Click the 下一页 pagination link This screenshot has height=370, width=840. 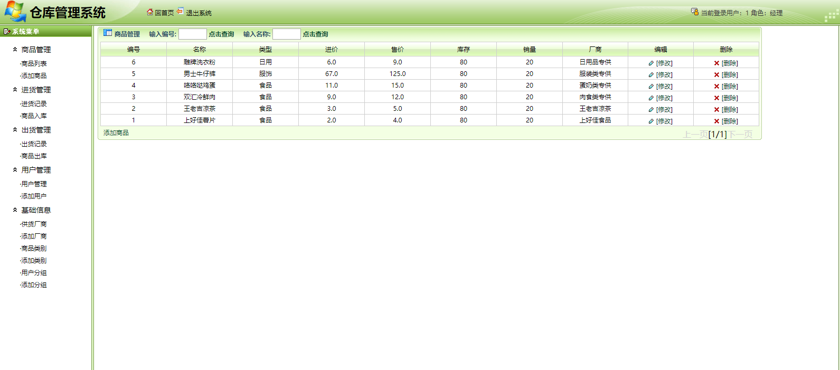pyautogui.click(x=741, y=135)
